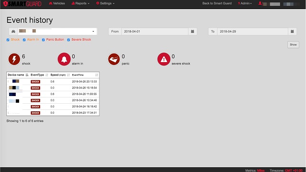
Task: Click the car icon beside vehicle selector
Action: tap(13, 32)
